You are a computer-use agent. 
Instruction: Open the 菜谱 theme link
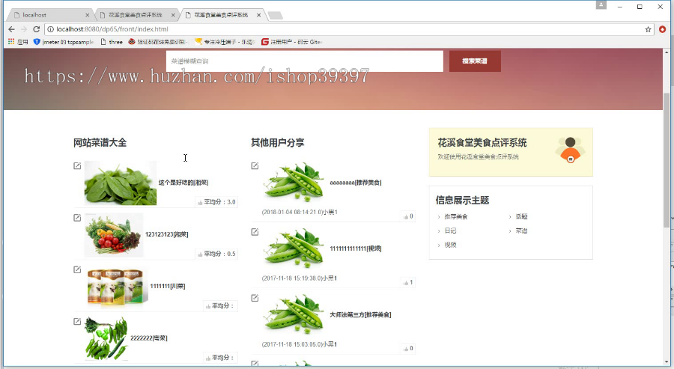(521, 231)
